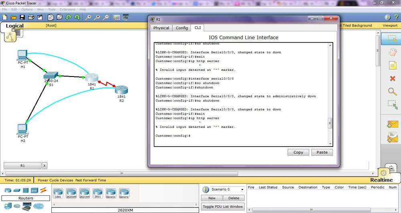The width and height of the screenshot is (401, 213).
Task: Click the Logical workspace tab
Action: pyautogui.click(x=14, y=26)
